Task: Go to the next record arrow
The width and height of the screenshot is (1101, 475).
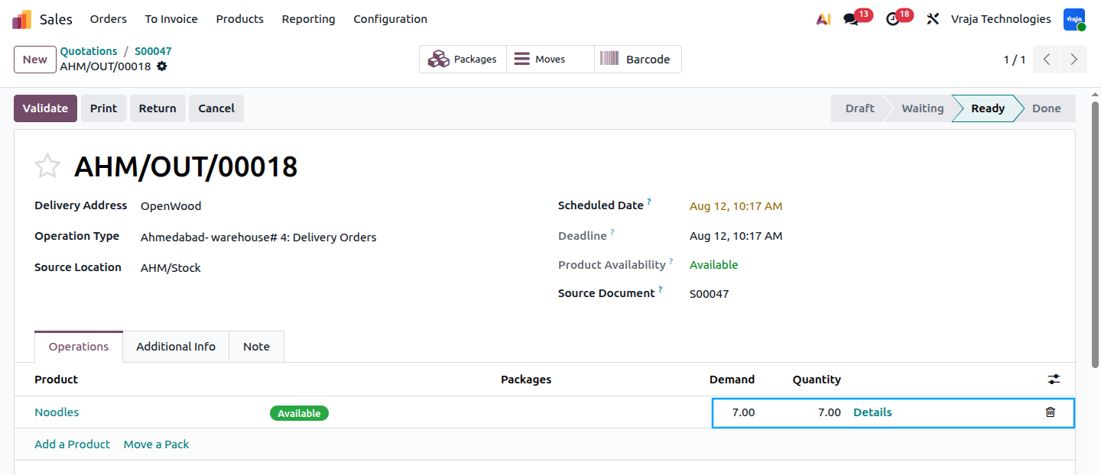Action: coord(1074,60)
